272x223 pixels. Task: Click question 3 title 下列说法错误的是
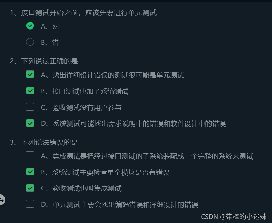50,142
